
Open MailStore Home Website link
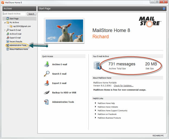(x=108, y=107)
